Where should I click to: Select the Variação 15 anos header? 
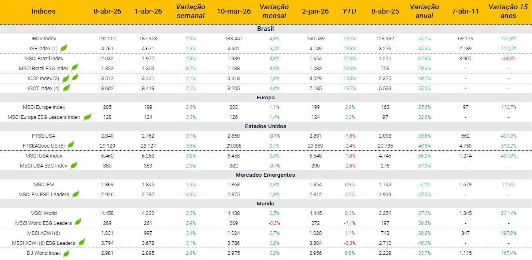point(508,11)
